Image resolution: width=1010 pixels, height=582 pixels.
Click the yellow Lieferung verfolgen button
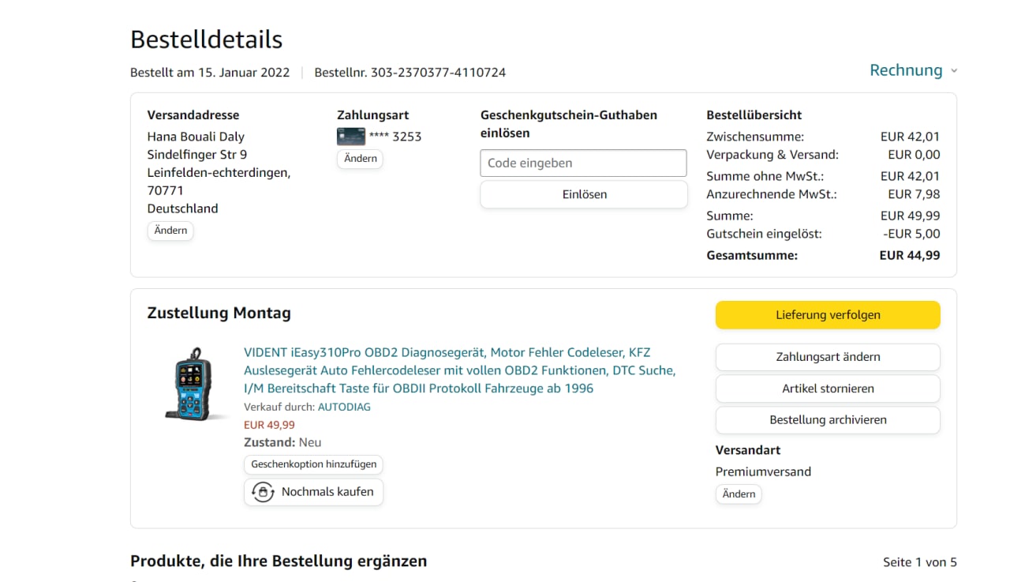(x=828, y=315)
